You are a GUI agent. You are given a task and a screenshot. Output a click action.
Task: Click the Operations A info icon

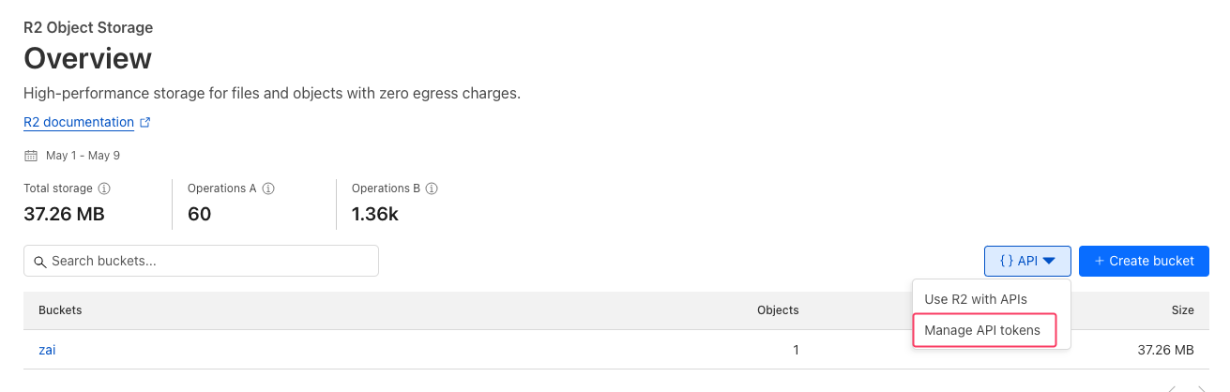(x=268, y=188)
